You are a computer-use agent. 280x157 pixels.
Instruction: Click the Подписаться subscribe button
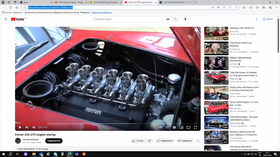[x=54, y=141]
